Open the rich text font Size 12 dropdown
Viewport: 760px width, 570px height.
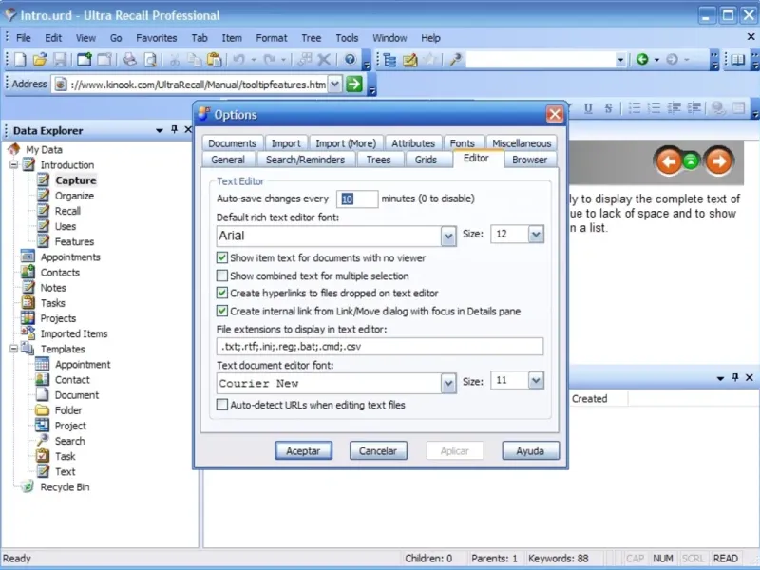[536, 234]
